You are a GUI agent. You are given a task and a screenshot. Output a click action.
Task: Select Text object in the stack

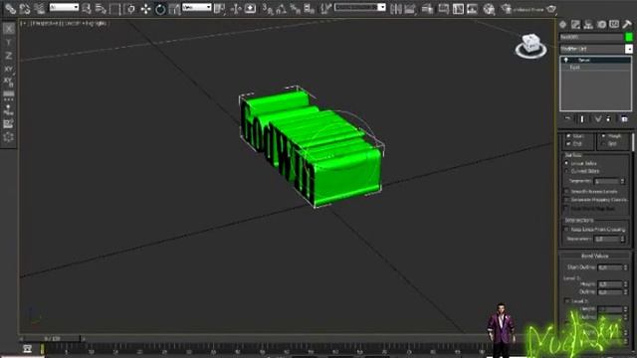tap(595, 68)
